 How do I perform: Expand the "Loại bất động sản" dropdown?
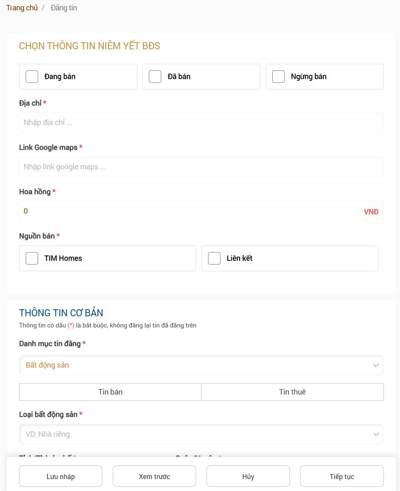point(201,434)
